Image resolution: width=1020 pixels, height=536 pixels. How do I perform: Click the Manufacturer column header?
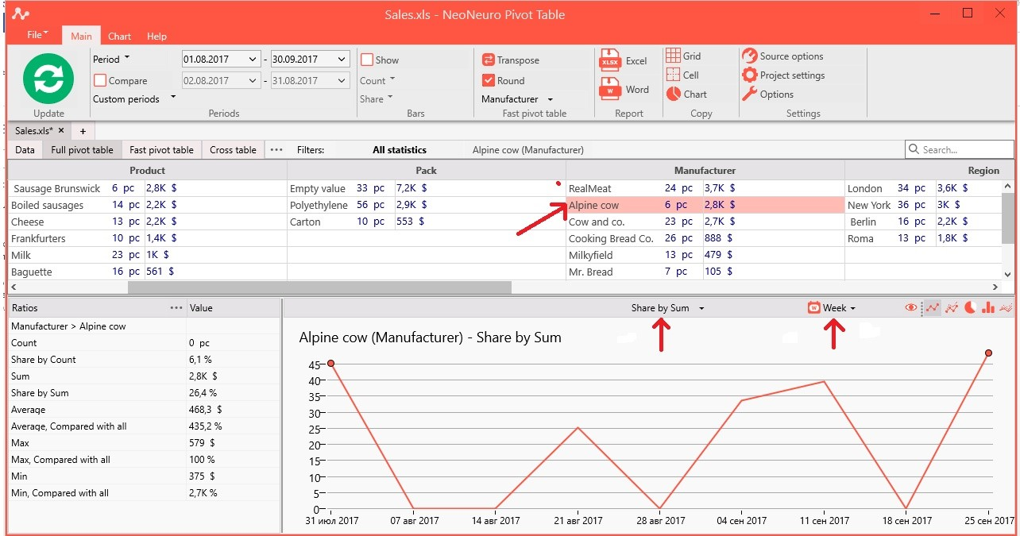point(705,170)
